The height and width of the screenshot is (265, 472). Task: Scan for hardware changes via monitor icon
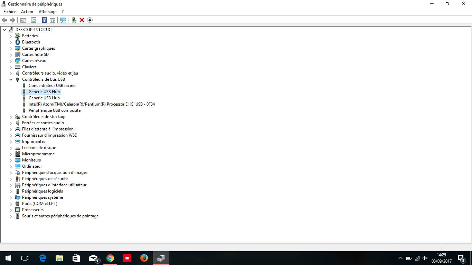click(63, 20)
